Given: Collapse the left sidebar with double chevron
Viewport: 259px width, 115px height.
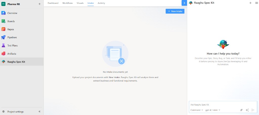Looking at the screenshot, I should [x=39, y=111].
